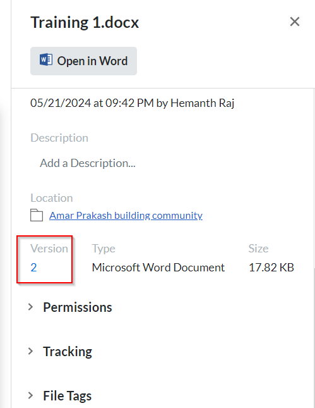Click the Tracking section heading

[x=68, y=352]
